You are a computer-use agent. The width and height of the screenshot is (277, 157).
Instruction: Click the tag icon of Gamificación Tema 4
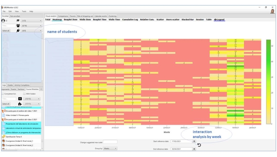tap(3, 136)
